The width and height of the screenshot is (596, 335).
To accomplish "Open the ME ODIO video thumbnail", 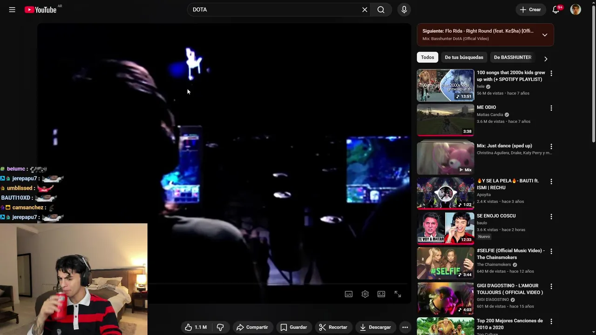I will (445, 120).
